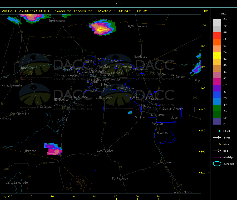Click the 'Soitue' map label
The width and height of the screenshot is (237, 200).
[x=140, y=117]
